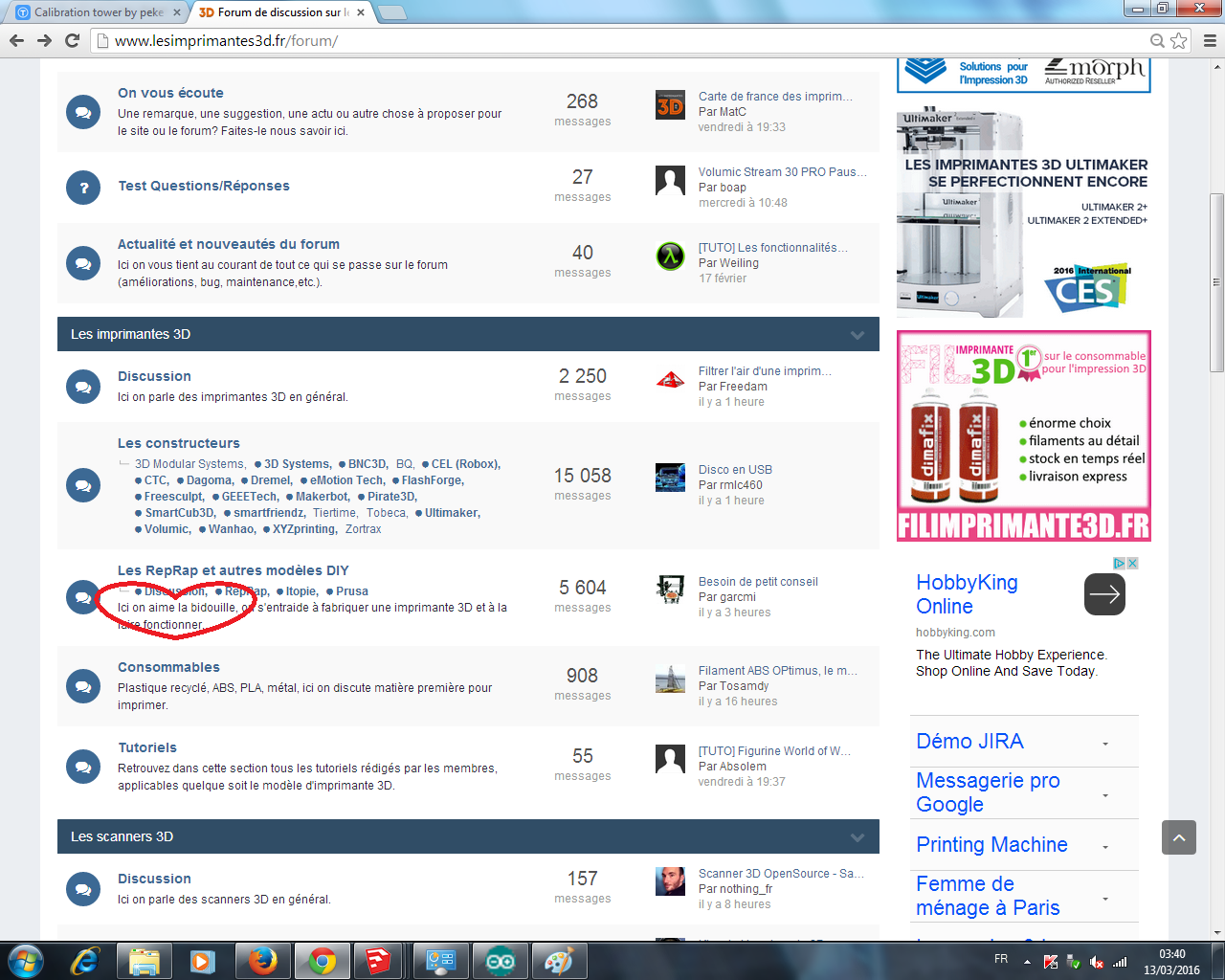Close the HobbyKing ad with X icon
Screen dimensions: 1225x980
(1132, 564)
